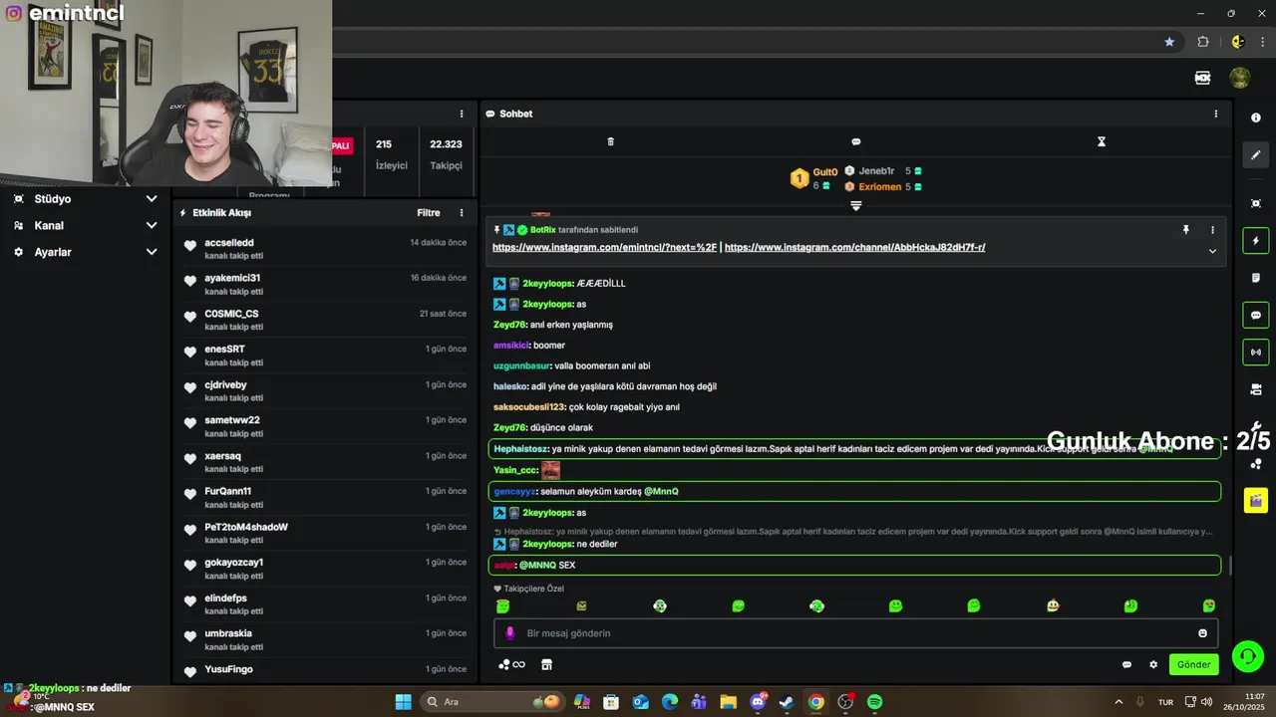Click into the Bir mesaj gönderin field
Image resolution: width=1276 pixels, height=717 pixels.
pyautogui.click(x=855, y=633)
